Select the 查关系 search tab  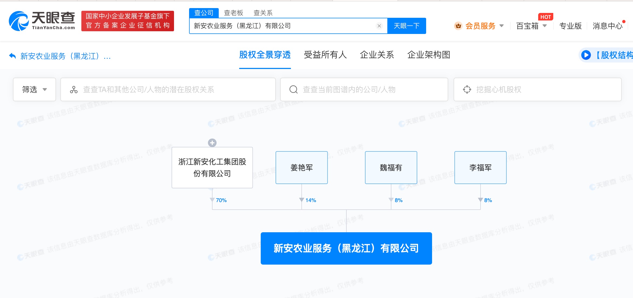pyautogui.click(x=263, y=13)
